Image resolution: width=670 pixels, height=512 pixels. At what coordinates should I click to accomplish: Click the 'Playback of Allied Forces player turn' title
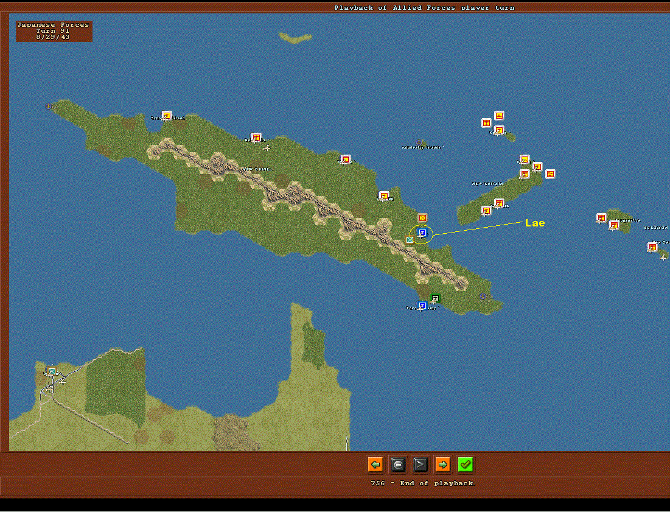tap(424, 8)
